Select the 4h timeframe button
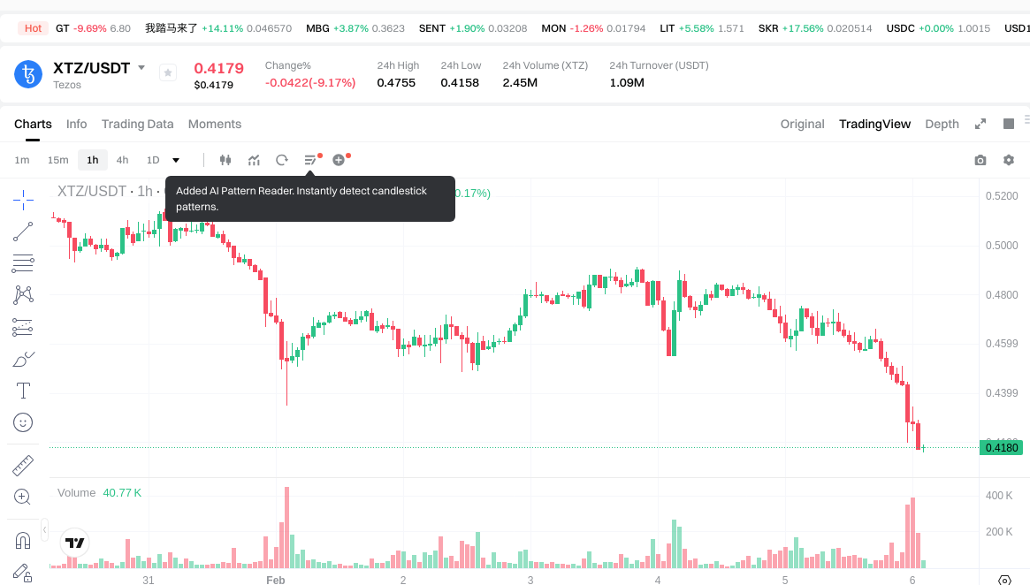1030x585 pixels. pos(122,160)
